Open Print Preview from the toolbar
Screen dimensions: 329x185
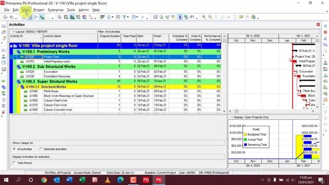pos(11,17)
